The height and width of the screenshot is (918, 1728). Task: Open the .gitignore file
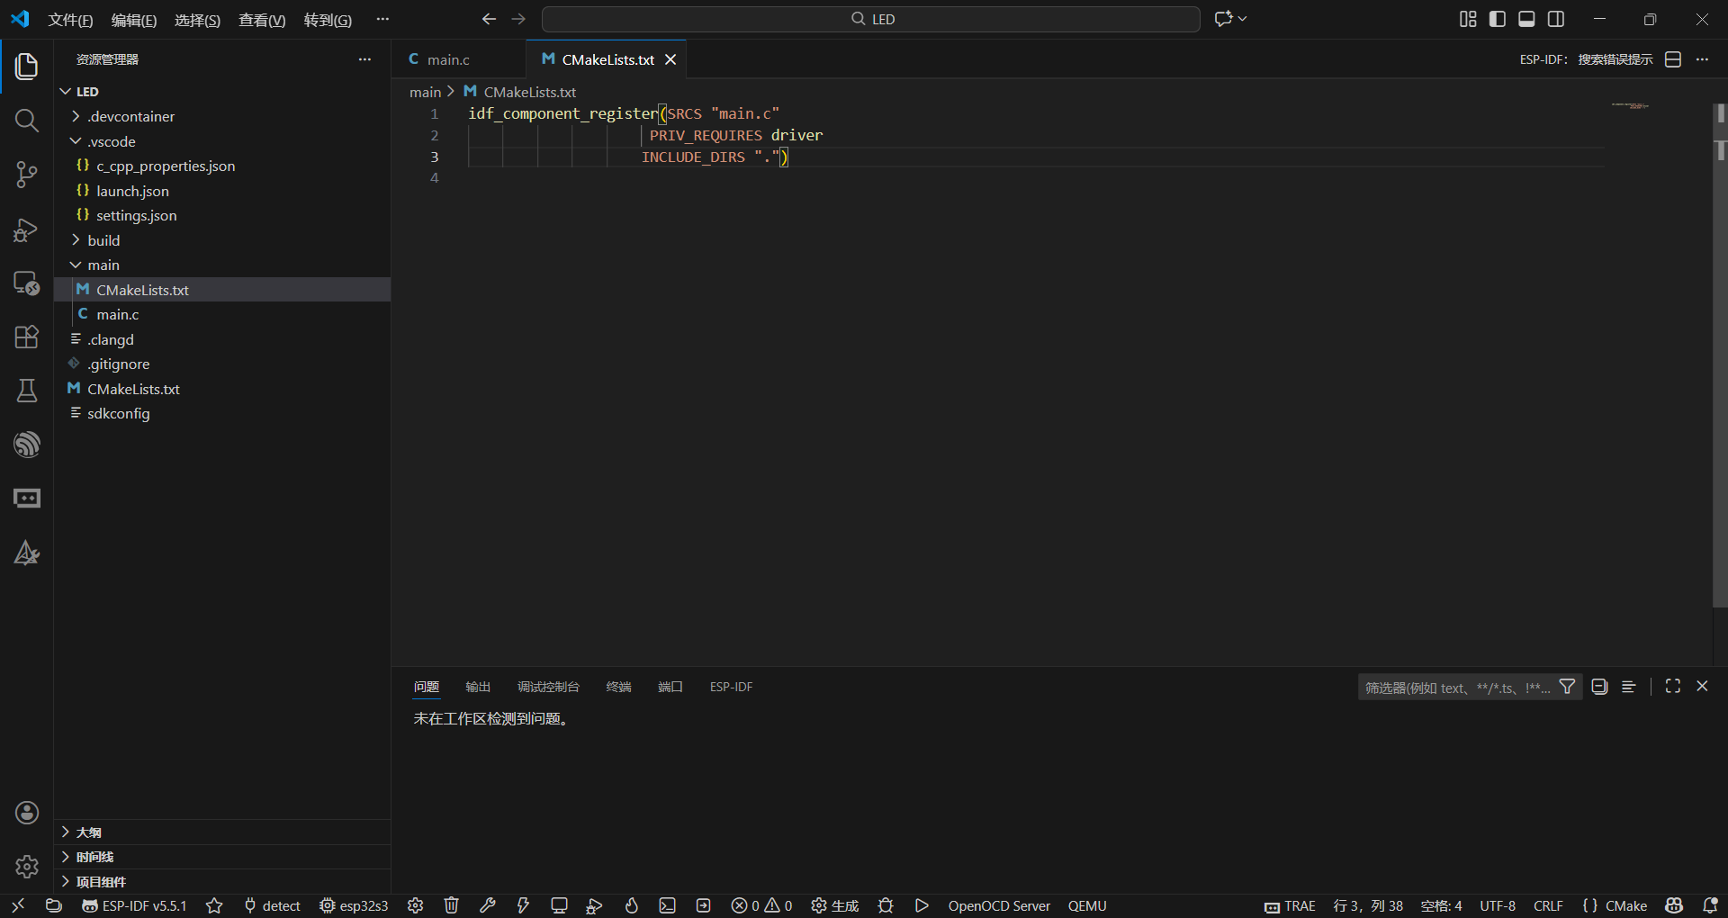click(x=222, y=364)
